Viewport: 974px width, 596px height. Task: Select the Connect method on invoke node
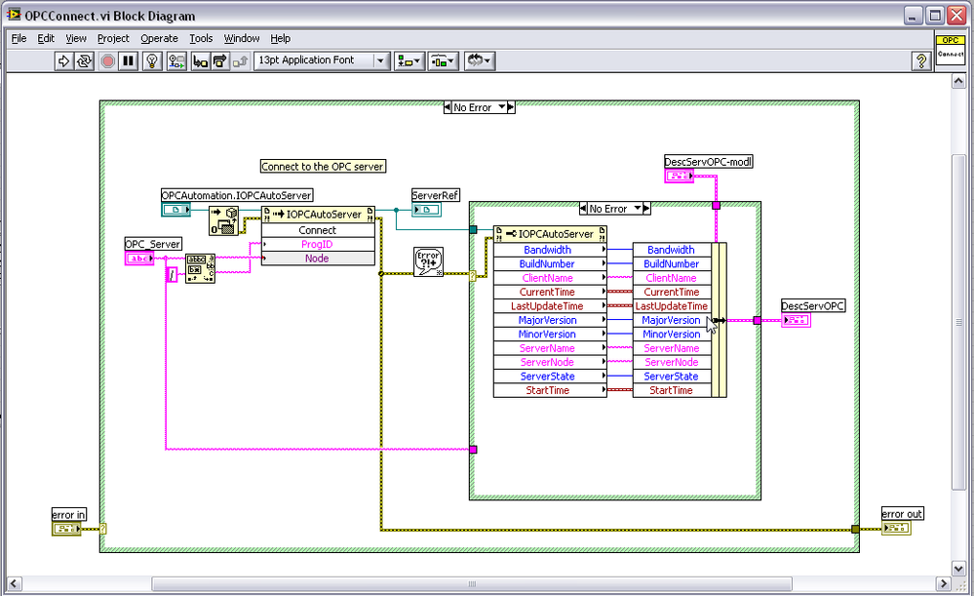[x=318, y=230]
